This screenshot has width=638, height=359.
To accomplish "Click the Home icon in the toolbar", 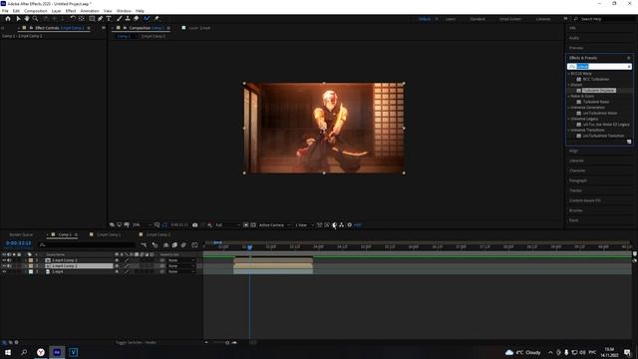I will [8, 19].
